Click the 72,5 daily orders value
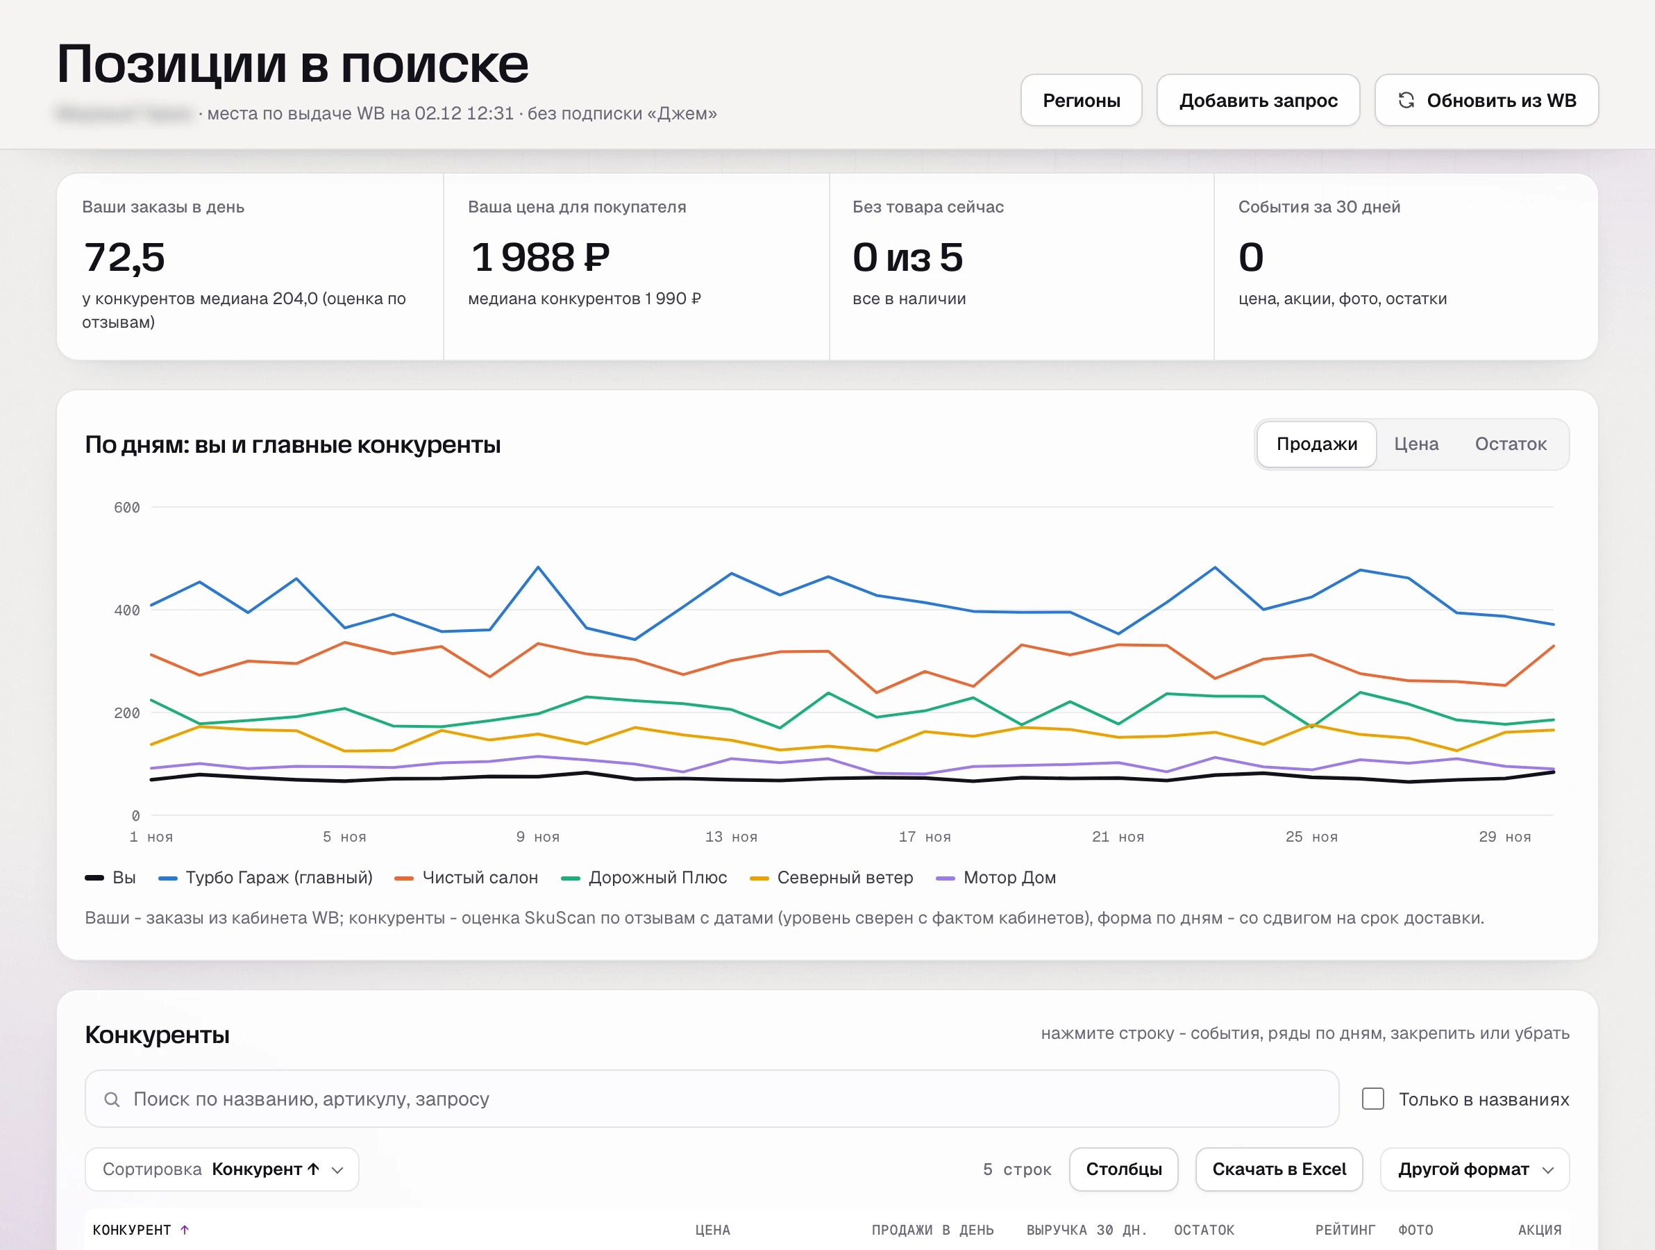This screenshot has height=1250, width=1655. click(124, 258)
